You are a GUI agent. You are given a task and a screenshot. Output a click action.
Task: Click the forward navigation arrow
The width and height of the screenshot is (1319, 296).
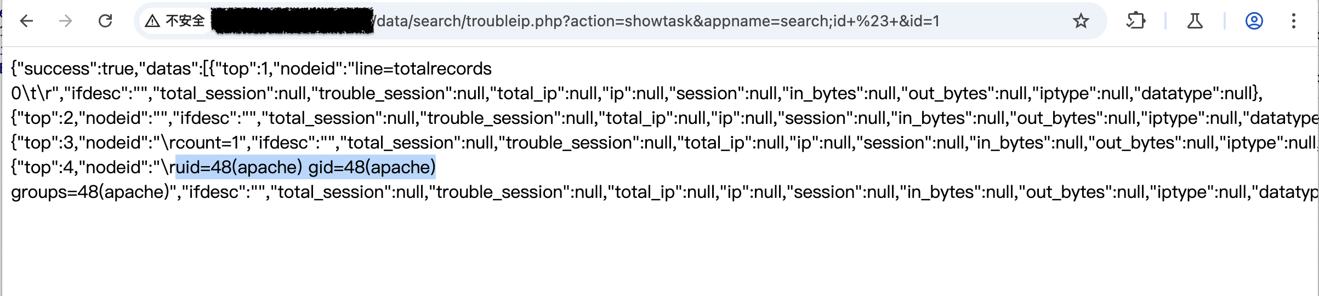[x=66, y=21]
